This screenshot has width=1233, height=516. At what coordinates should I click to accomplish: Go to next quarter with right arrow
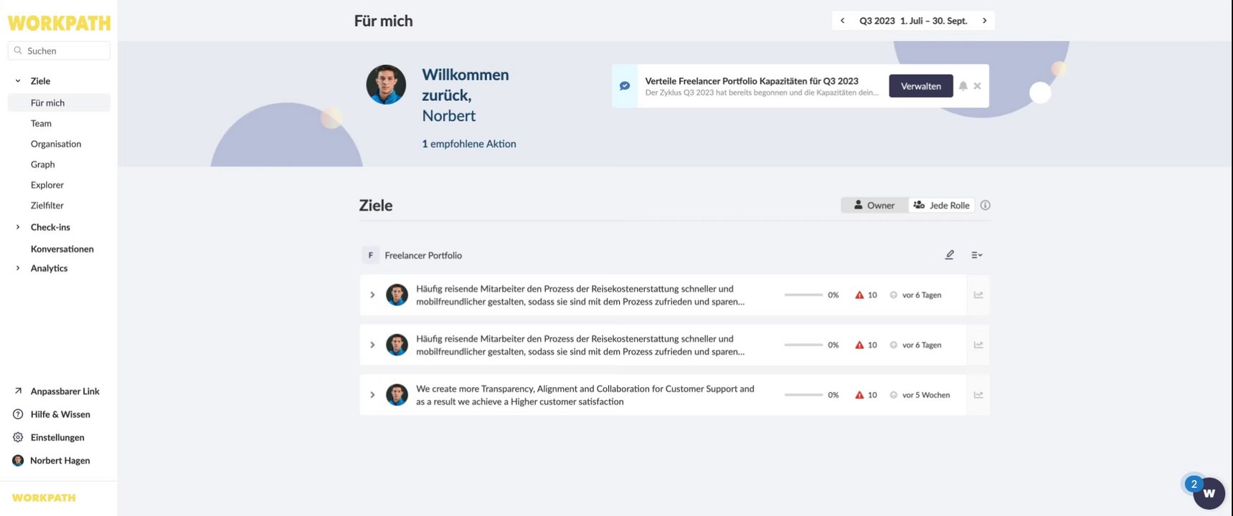click(x=985, y=21)
